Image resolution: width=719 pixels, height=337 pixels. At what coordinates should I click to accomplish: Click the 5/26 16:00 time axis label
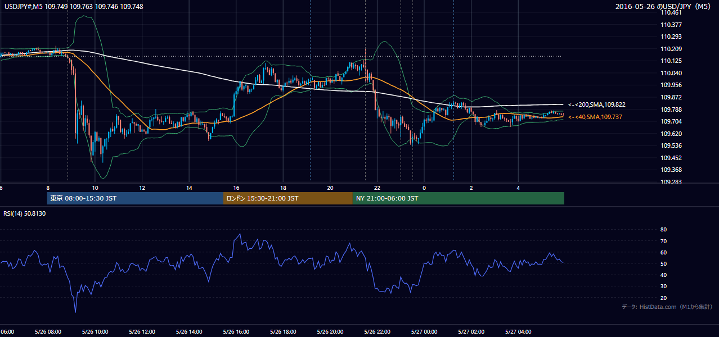coord(236,332)
